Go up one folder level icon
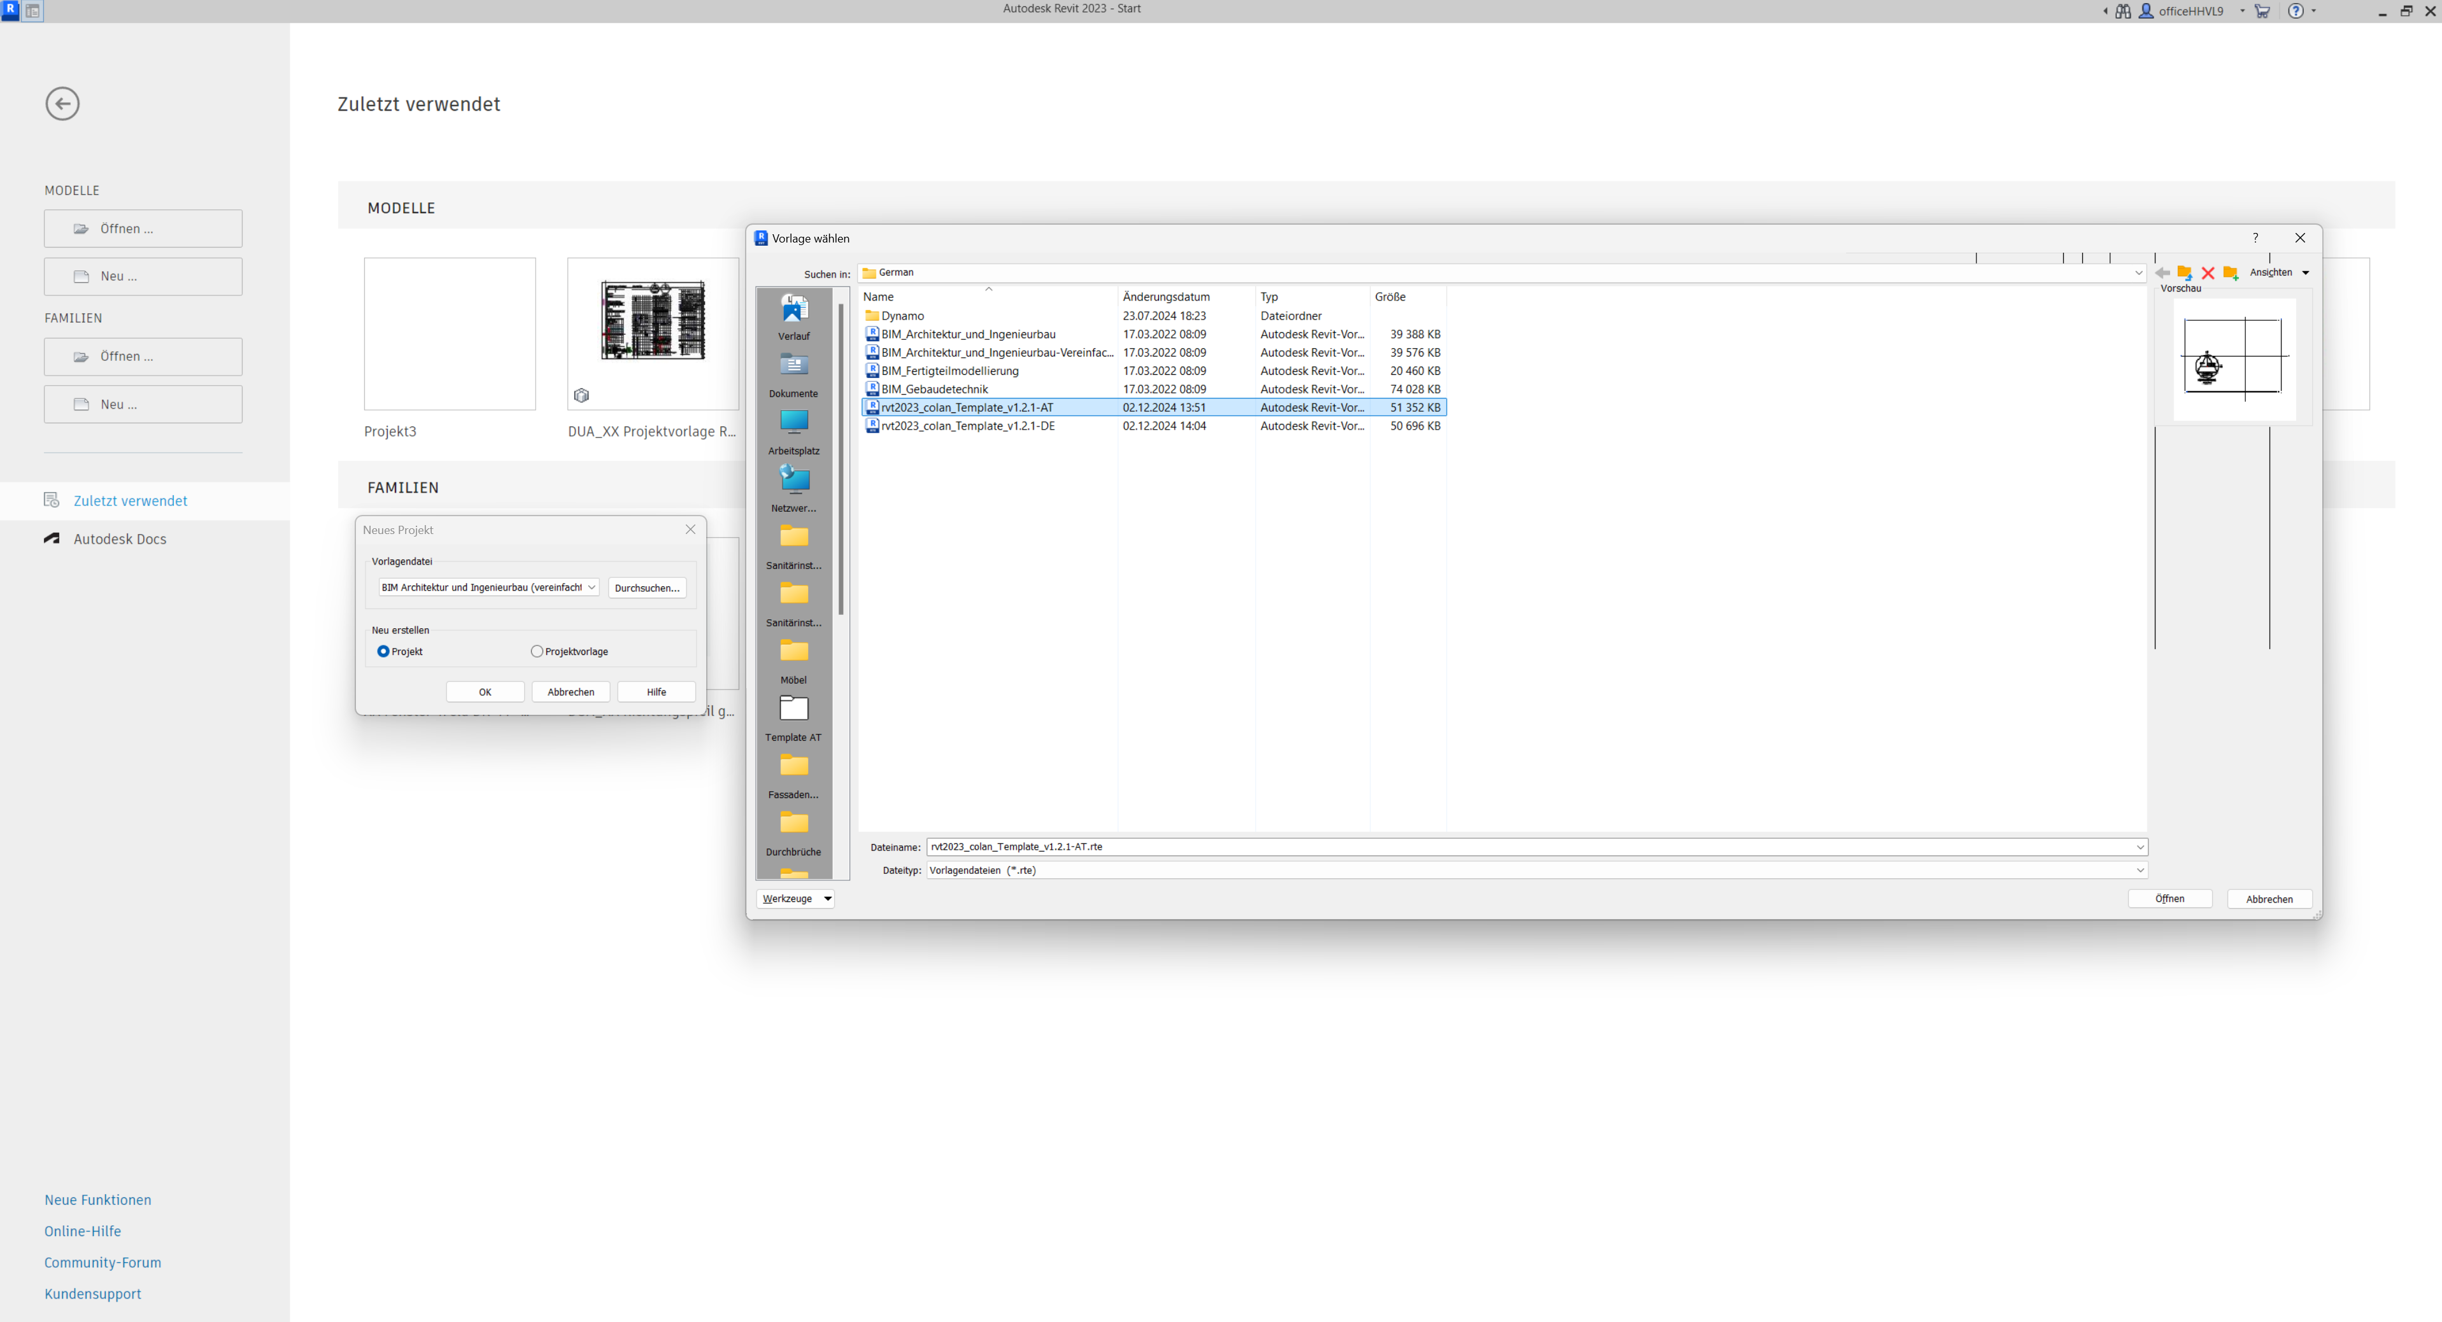This screenshot has width=2442, height=1322. click(2185, 273)
